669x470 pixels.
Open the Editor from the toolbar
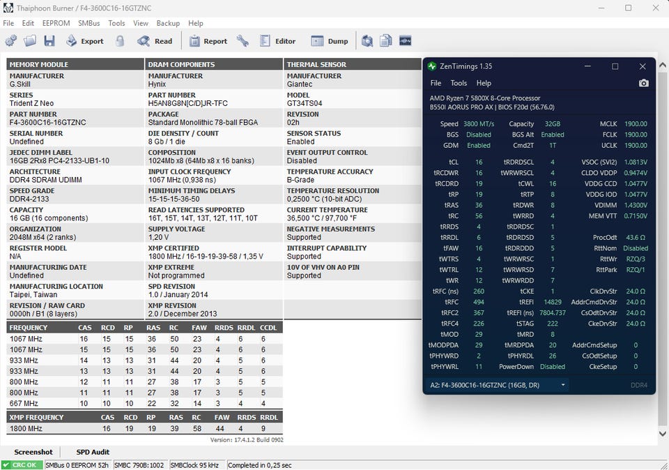pyautogui.click(x=278, y=41)
